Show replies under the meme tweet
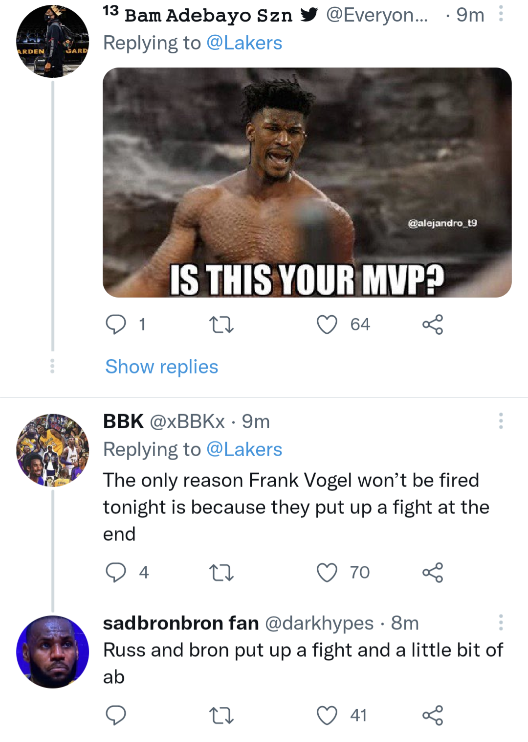Viewport: 528px width, 742px height. click(162, 367)
